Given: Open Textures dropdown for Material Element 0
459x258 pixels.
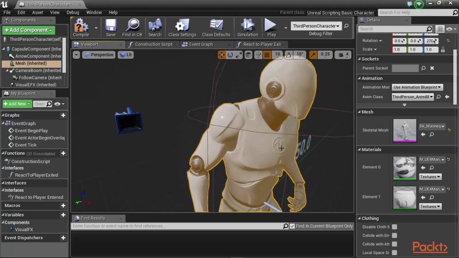Looking at the screenshot, I should click(x=430, y=177).
